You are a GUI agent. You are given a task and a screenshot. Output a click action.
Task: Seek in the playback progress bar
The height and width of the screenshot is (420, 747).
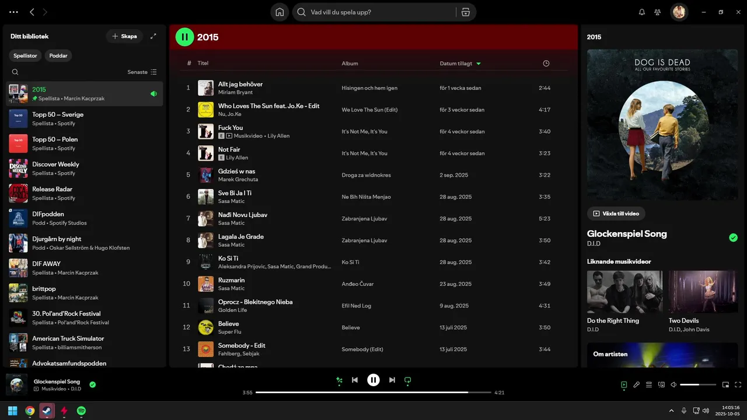tap(373, 393)
